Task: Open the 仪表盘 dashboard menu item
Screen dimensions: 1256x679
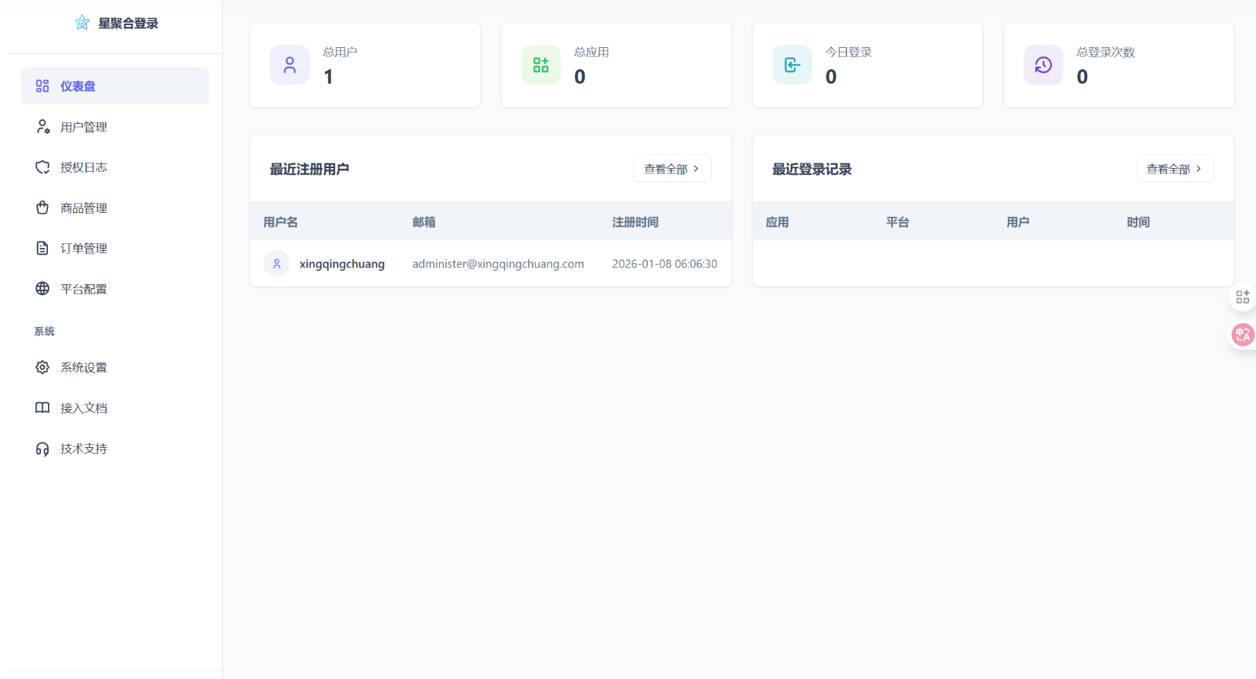Action: pos(114,86)
